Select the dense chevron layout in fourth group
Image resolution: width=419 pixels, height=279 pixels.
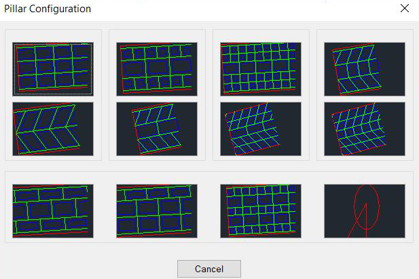365,128
